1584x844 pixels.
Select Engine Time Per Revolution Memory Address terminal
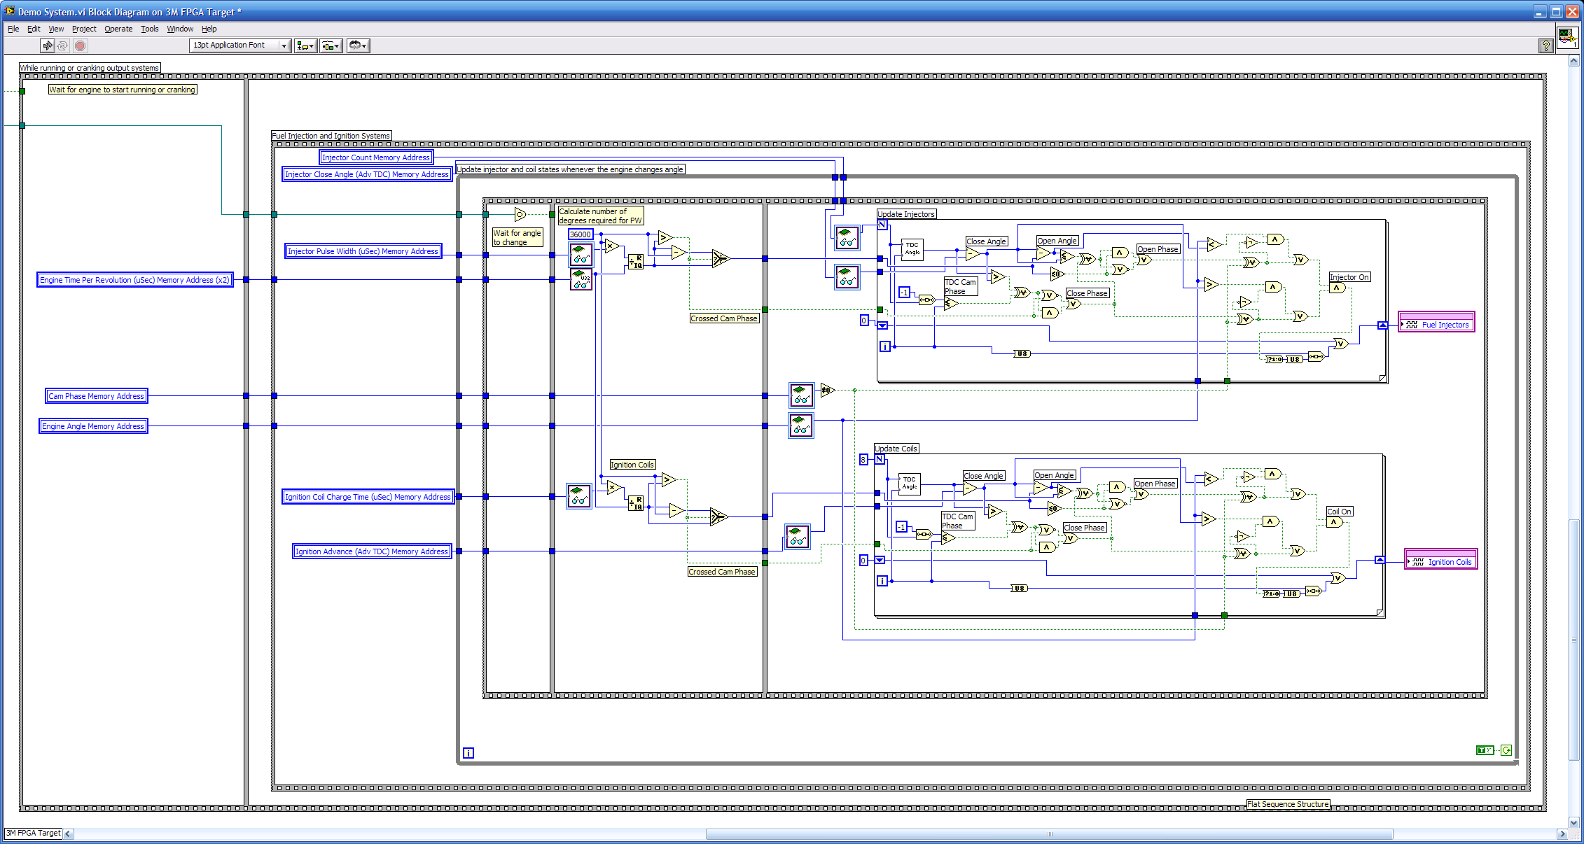tap(134, 280)
